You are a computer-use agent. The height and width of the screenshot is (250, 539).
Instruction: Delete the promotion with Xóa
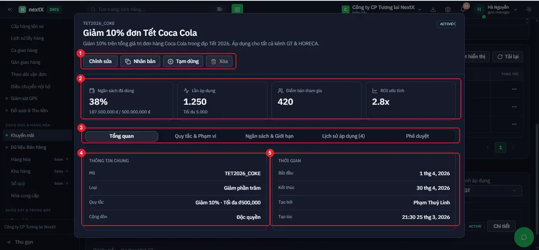(x=219, y=61)
